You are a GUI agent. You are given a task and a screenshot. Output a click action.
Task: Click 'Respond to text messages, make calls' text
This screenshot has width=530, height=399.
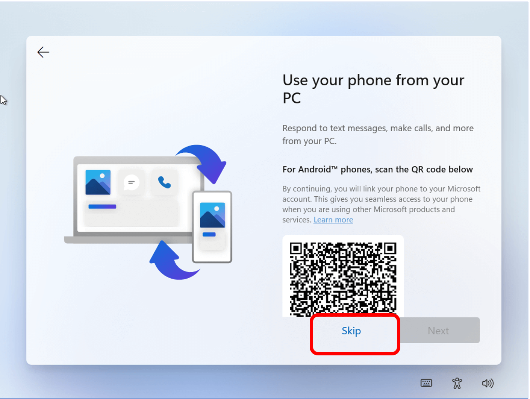pos(378,134)
